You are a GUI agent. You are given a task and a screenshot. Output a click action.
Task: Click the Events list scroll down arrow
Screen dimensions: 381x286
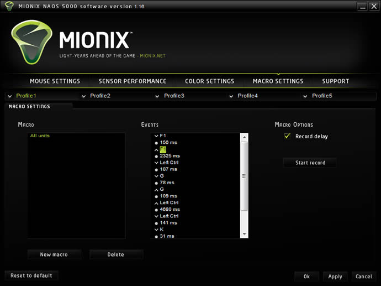coord(244,234)
